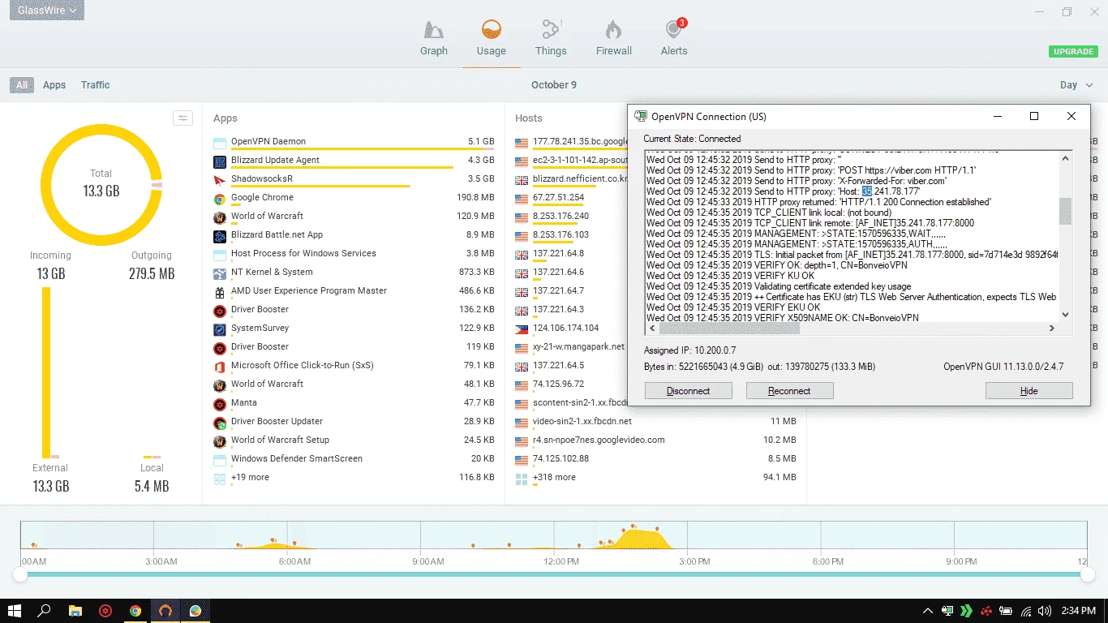Click the OpenVPN log scroll-down arrow

pyautogui.click(x=1065, y=316)
